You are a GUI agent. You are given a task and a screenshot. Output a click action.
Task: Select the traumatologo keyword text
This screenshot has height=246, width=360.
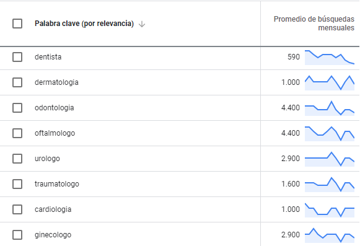click(x=57, y=184)
